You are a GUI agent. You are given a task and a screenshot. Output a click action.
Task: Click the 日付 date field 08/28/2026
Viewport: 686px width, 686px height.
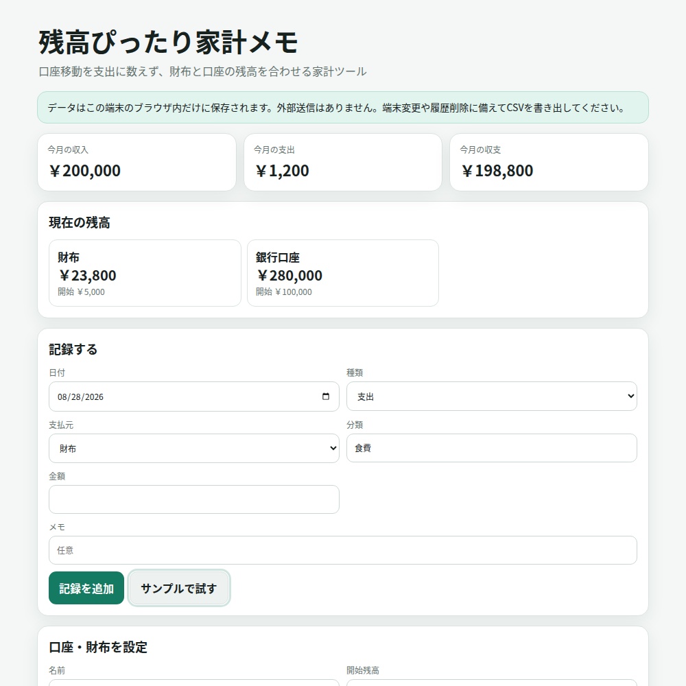[194, 397]
